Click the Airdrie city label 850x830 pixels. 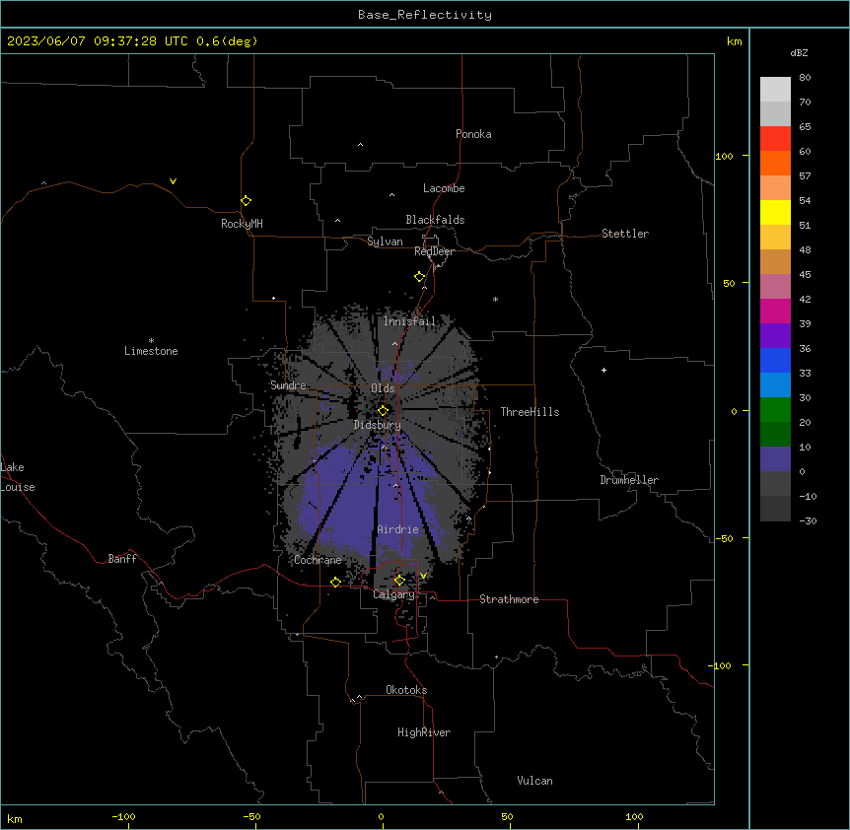[x=398, y=529]
